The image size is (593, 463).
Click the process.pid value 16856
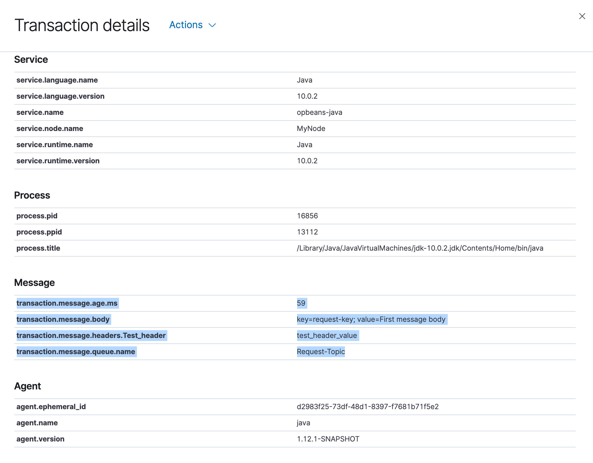pos(307,216)
